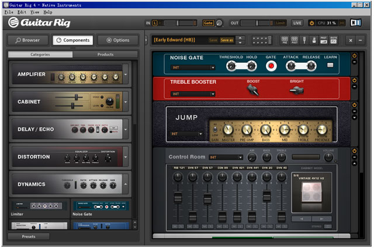
Task: Click the Presets button
Action: 29,236
